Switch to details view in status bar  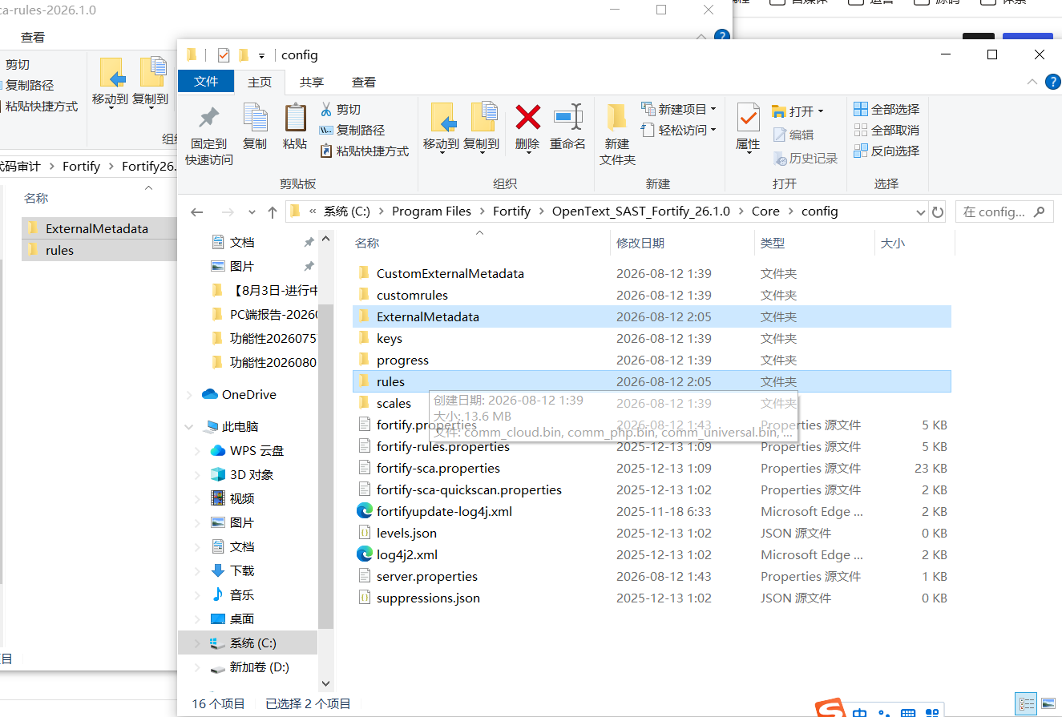pos(1027,704)
